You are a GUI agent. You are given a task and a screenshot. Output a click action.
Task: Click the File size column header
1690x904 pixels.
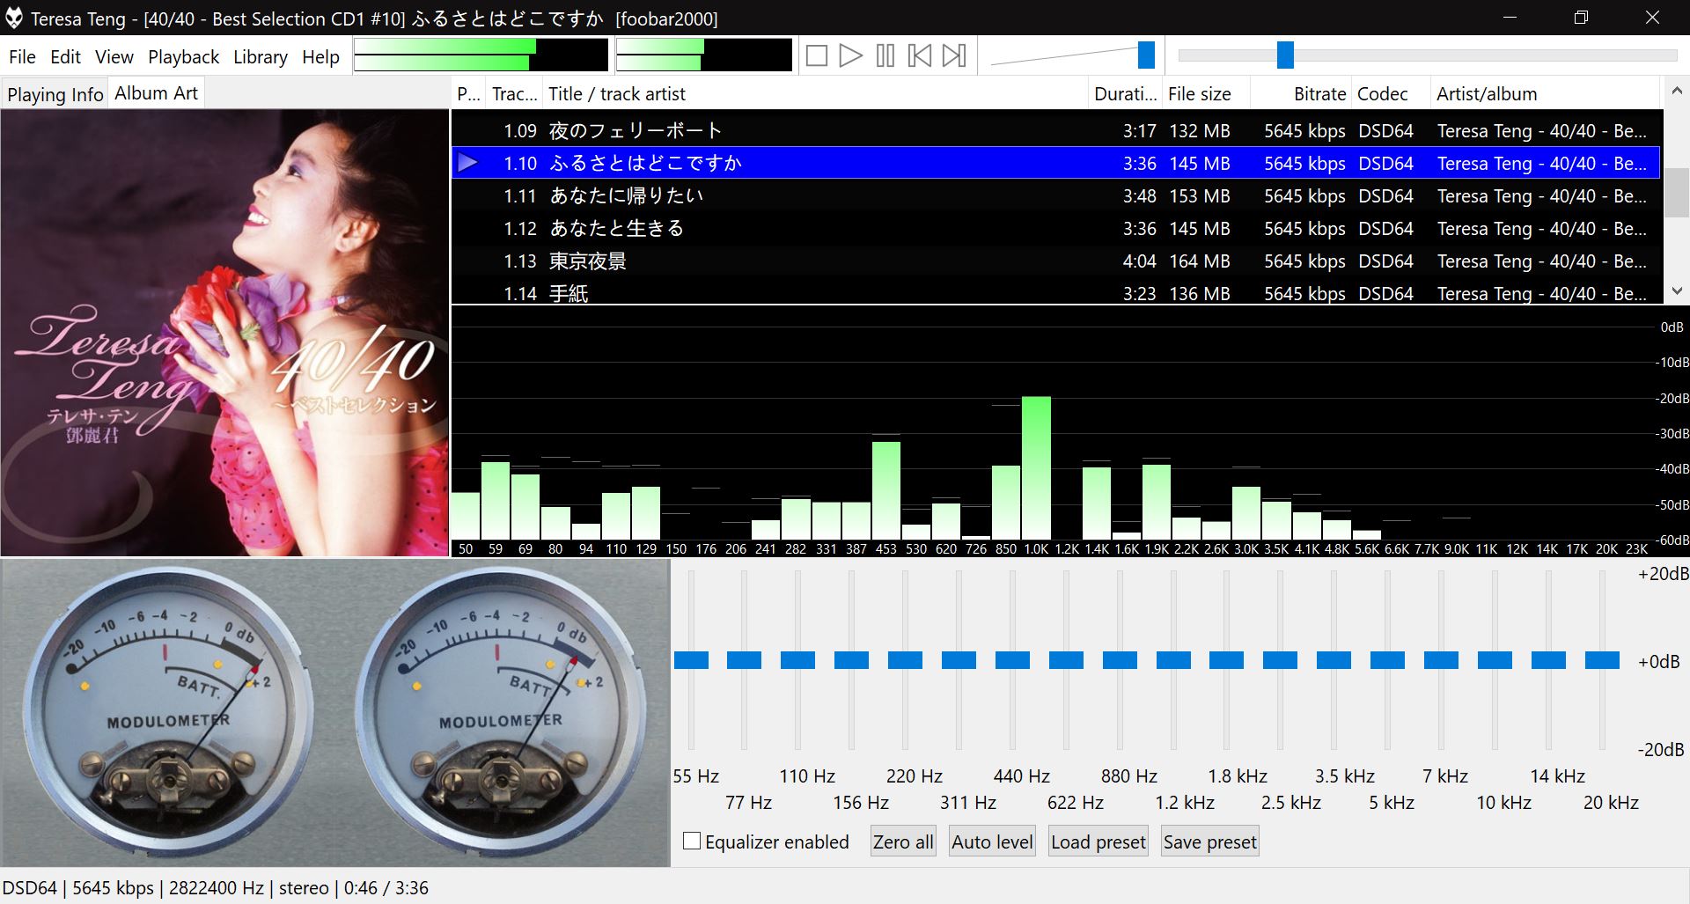click(x=1205, y=93)
